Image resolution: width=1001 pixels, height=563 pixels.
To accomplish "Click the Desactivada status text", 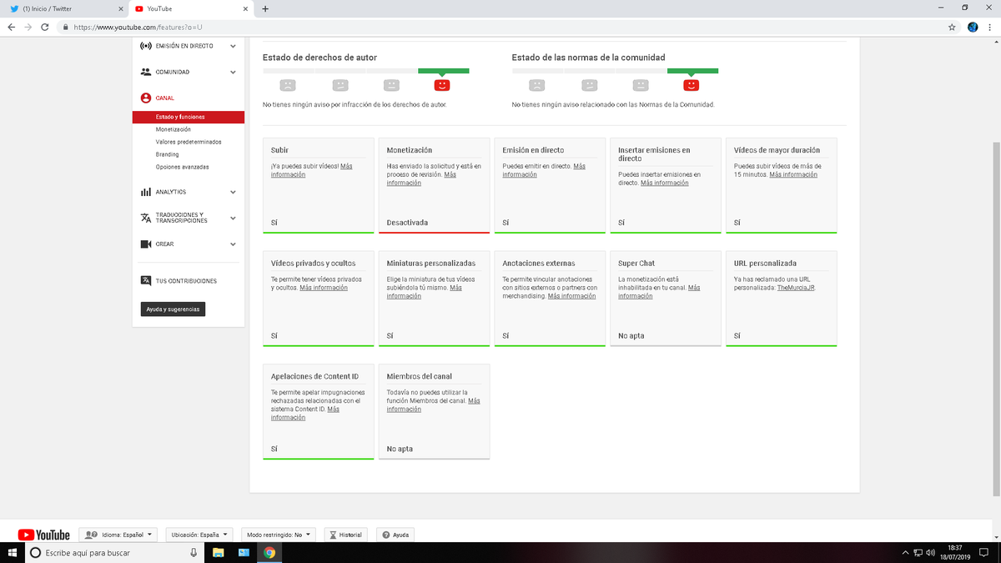I will [x=407, y=223].
